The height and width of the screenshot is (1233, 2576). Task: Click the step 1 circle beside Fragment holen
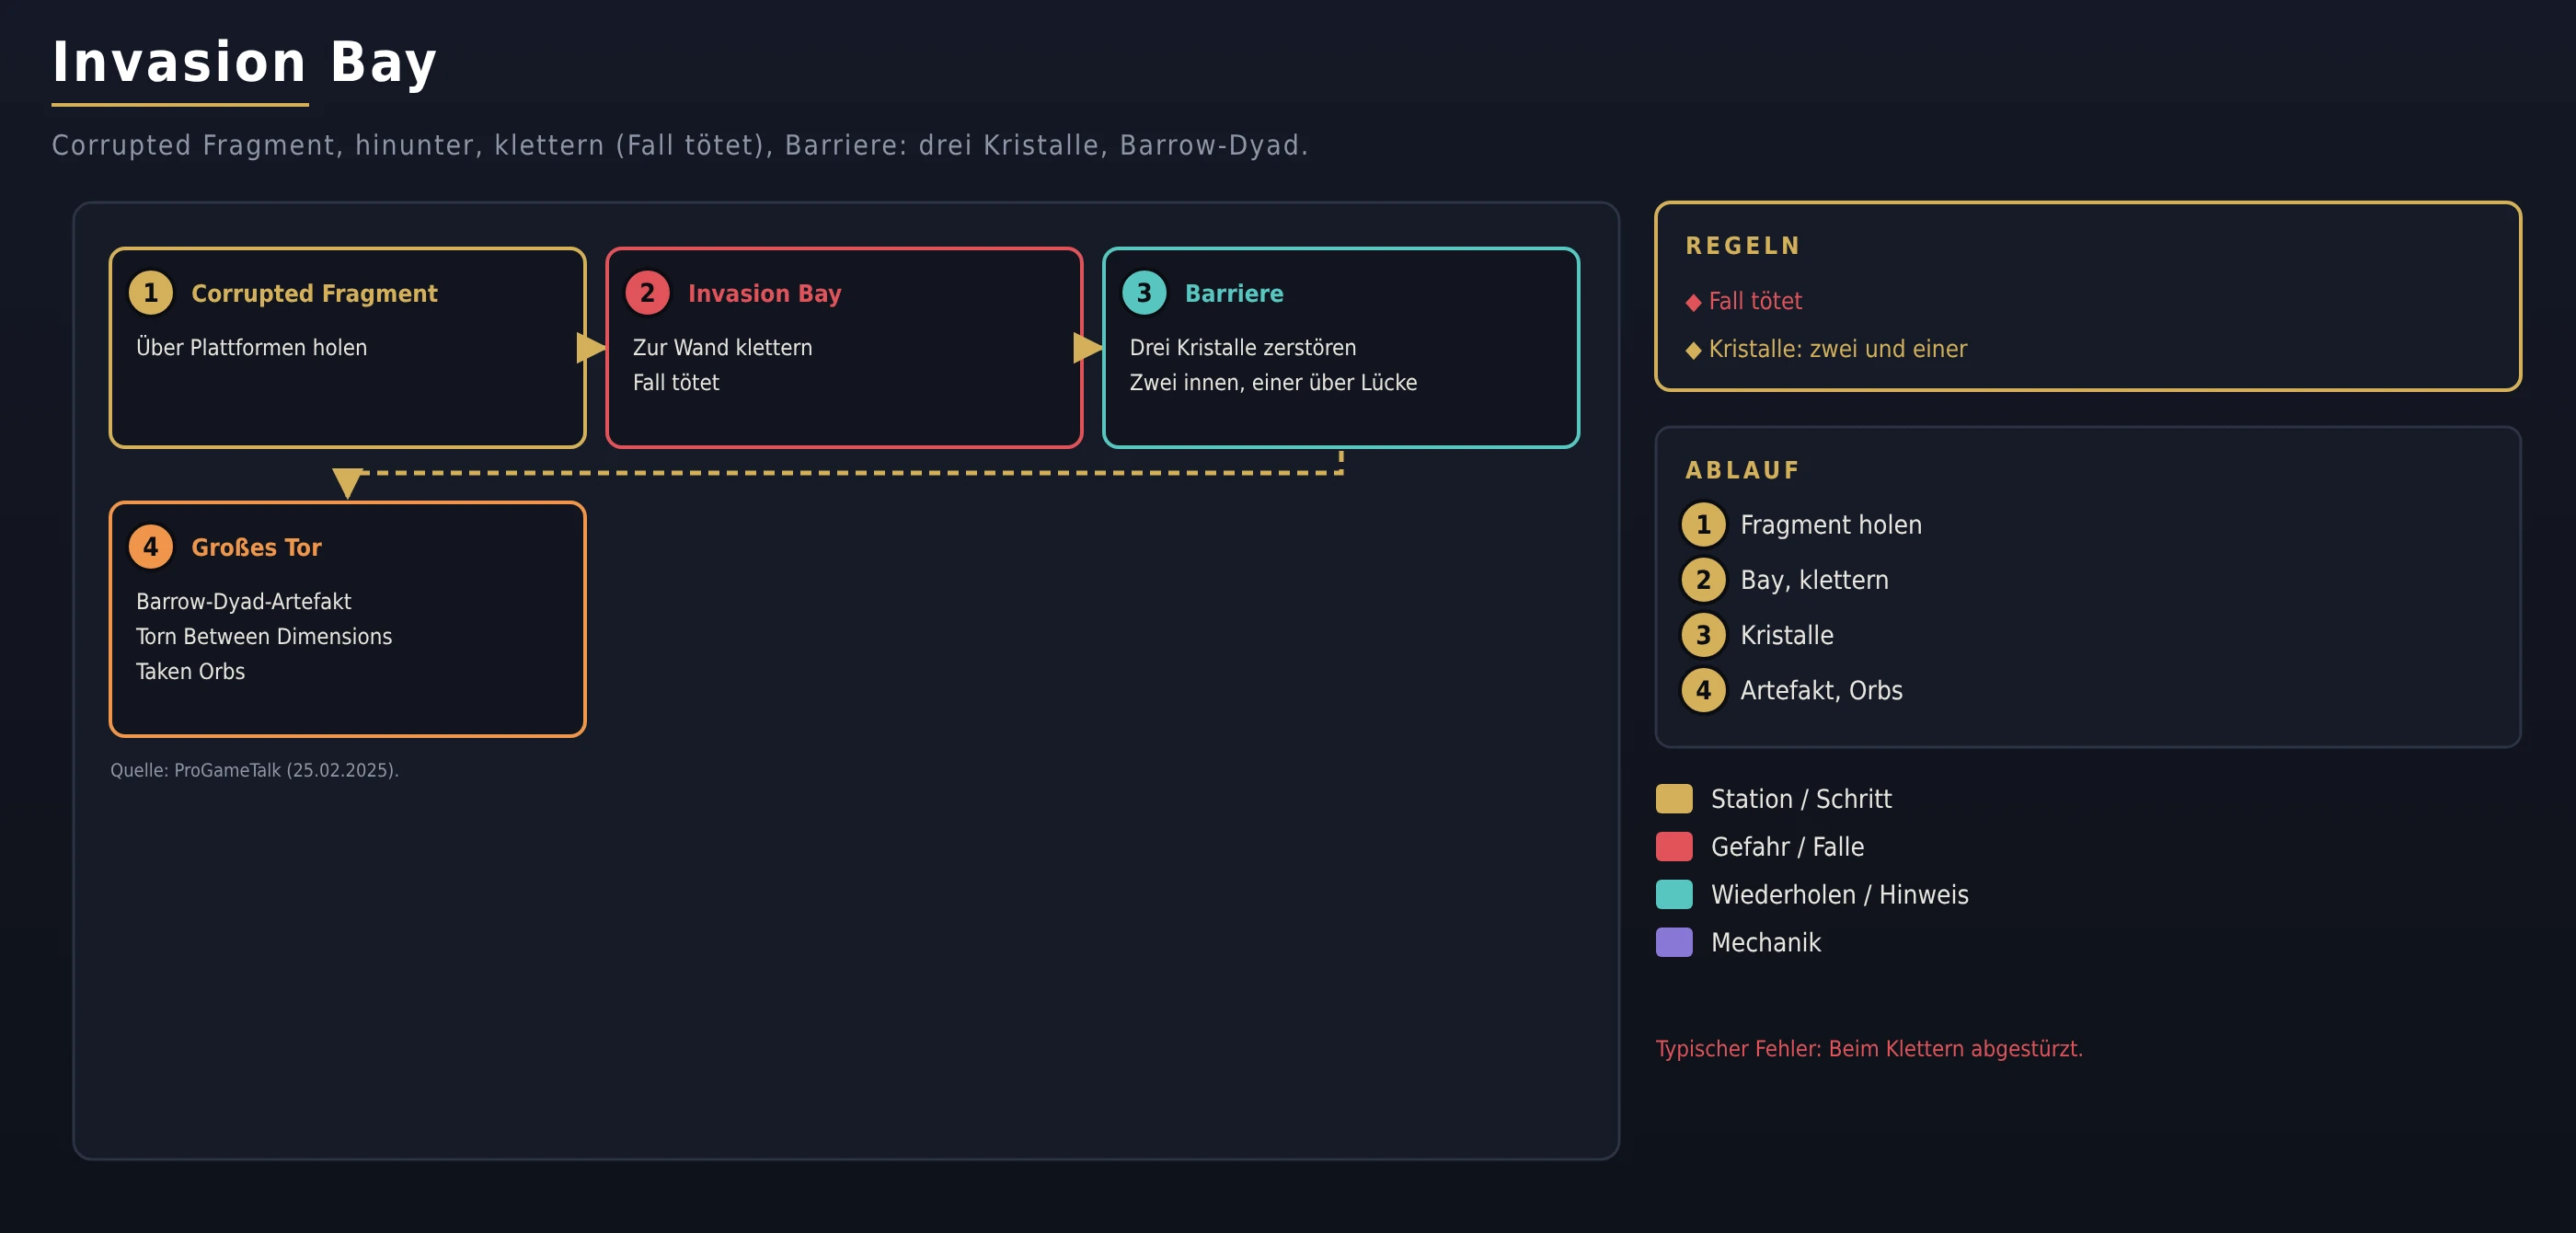(x=1703, y=525)
